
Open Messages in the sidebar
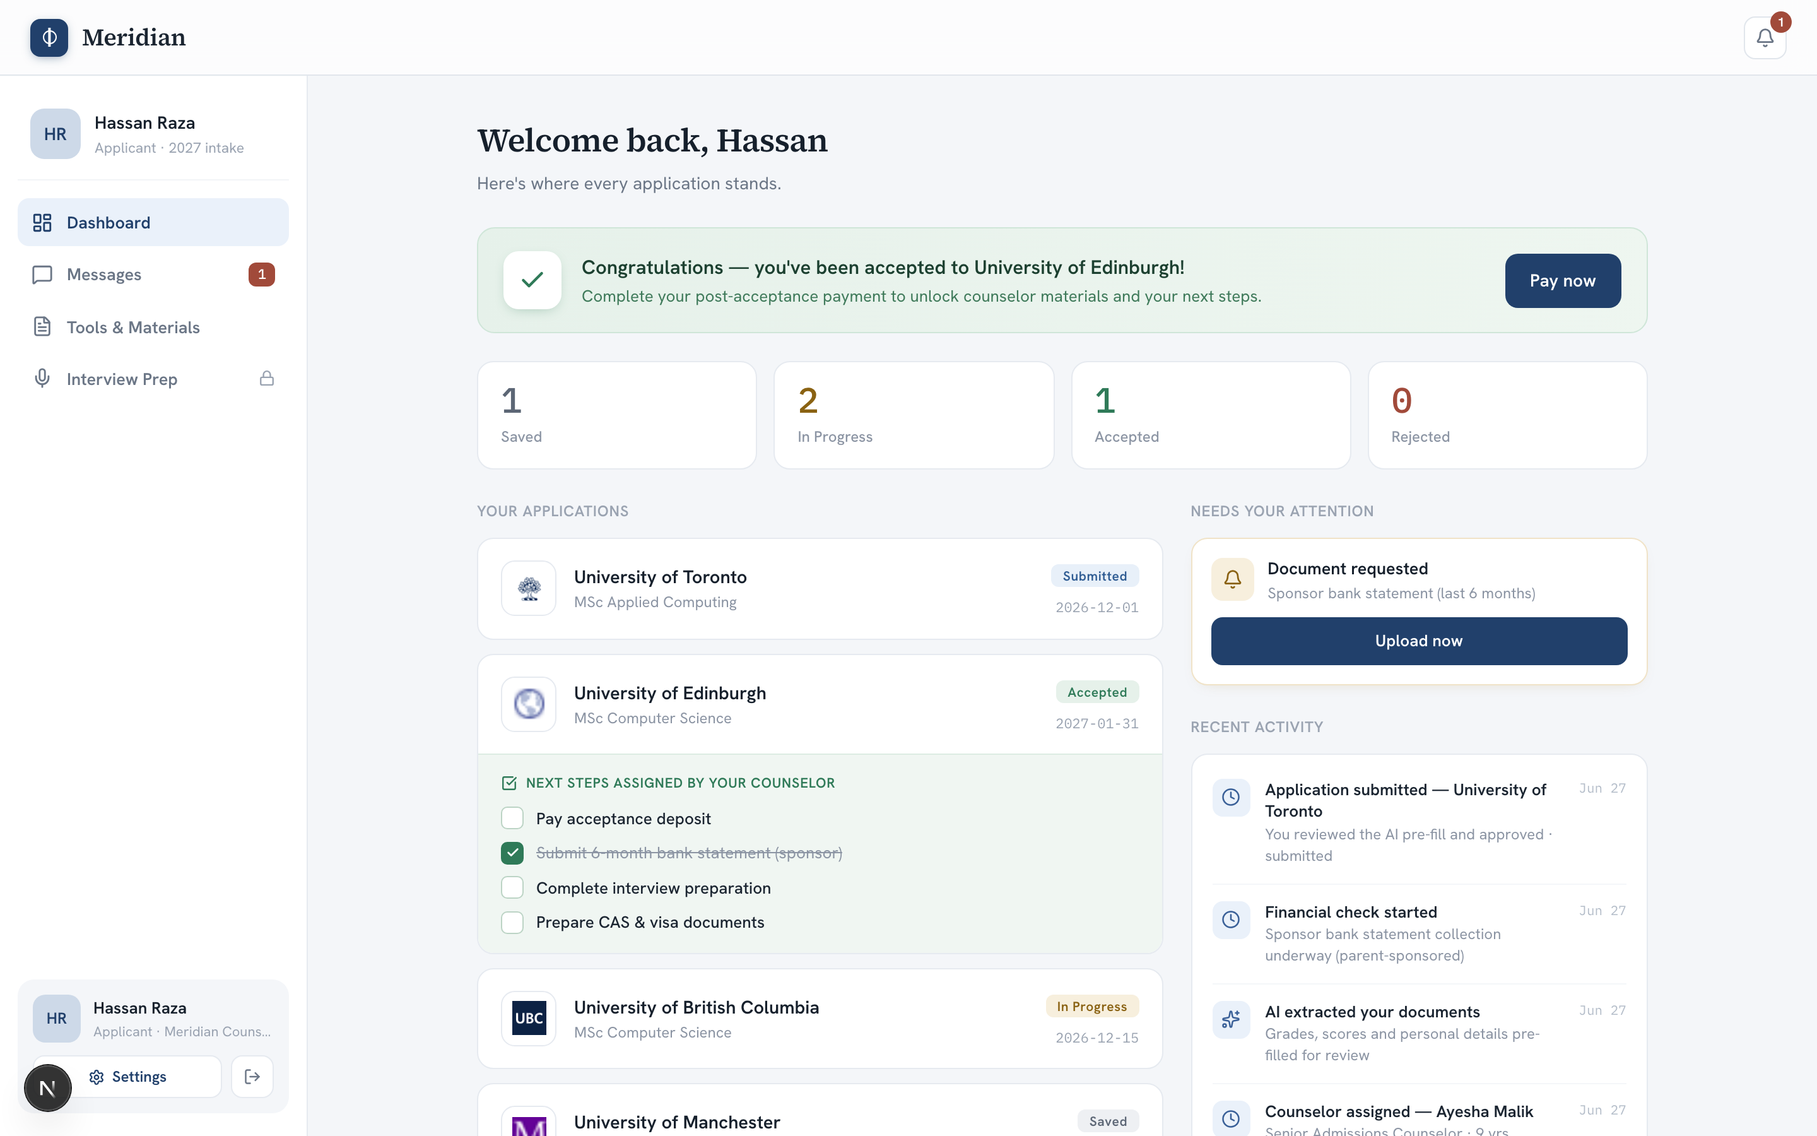click(153, 275)
